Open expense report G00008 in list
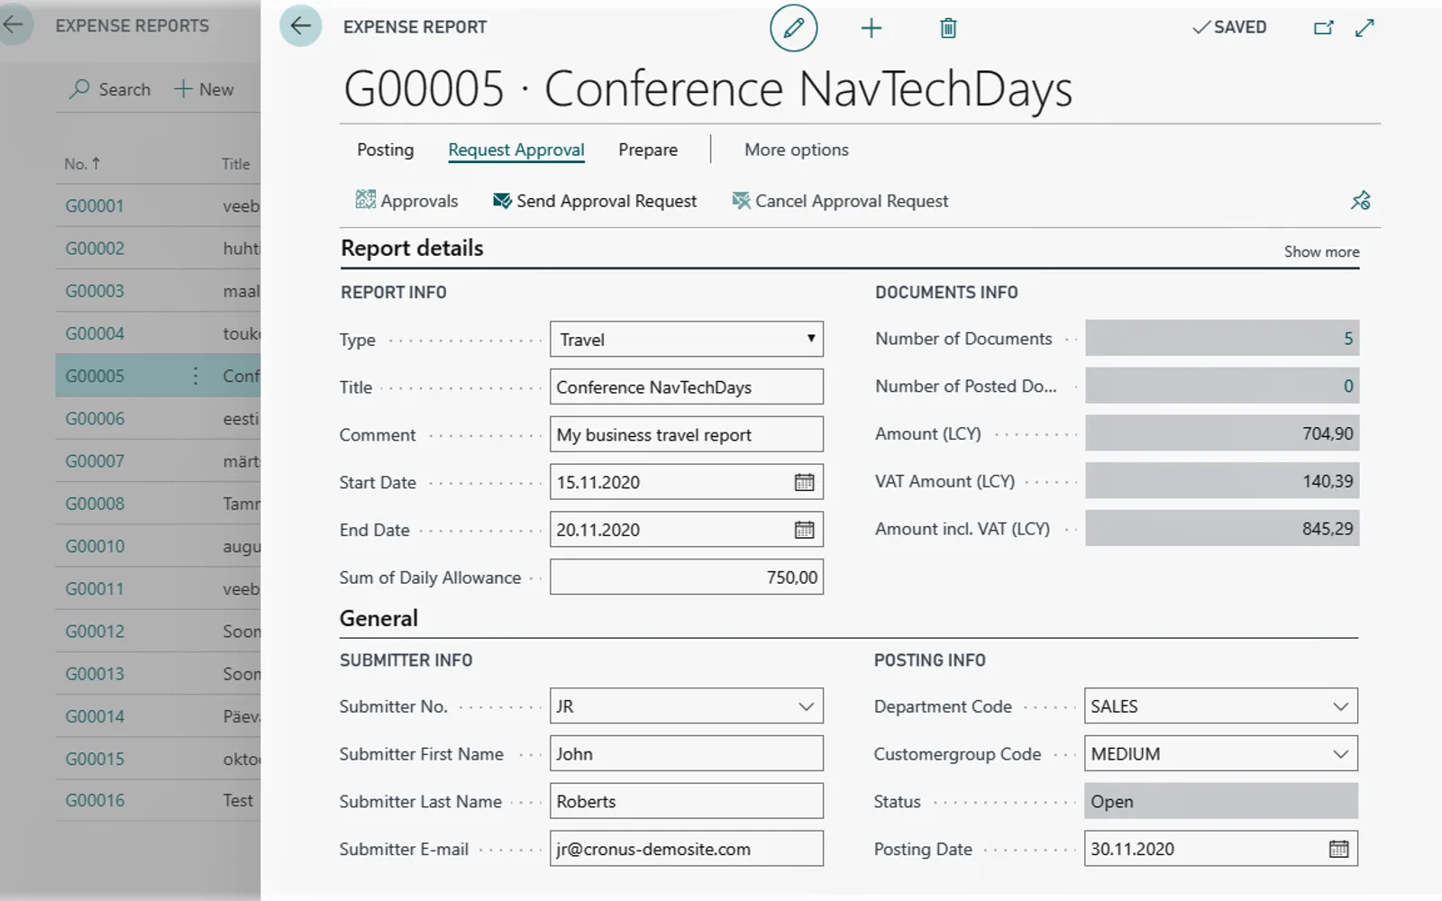The height and width of the screenshot is (901, 1442). coord(95,503)
